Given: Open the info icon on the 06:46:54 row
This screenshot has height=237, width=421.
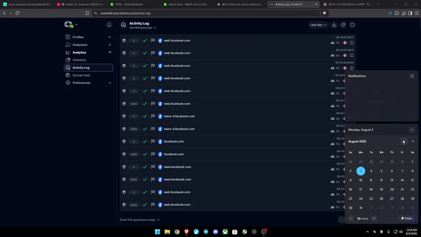Looking at the screenshot, I should (352, 68).
